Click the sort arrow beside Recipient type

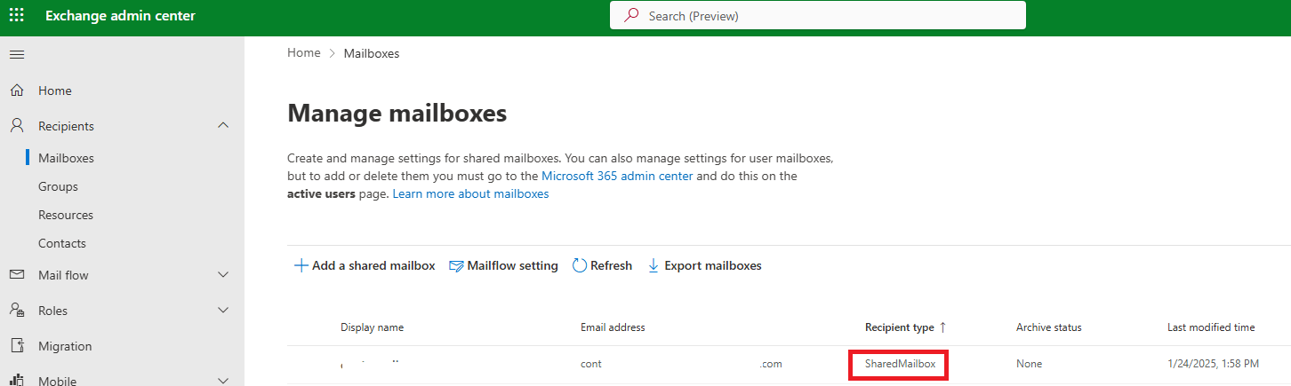pos(942,327)
